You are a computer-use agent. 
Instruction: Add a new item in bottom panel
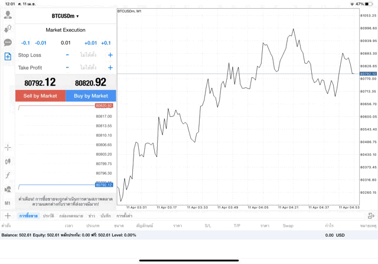click(8, 216)
